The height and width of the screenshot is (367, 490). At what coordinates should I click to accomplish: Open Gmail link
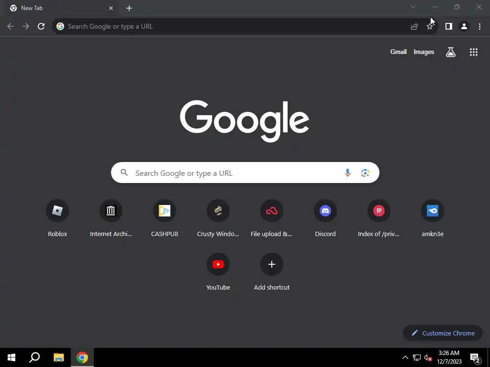(399, 52)
